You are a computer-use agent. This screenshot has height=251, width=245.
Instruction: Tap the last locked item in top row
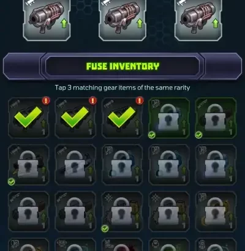pos(216,118)
